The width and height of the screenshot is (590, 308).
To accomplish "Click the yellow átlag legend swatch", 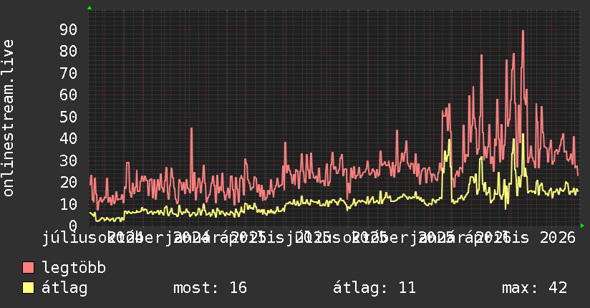I will (28, 287).
